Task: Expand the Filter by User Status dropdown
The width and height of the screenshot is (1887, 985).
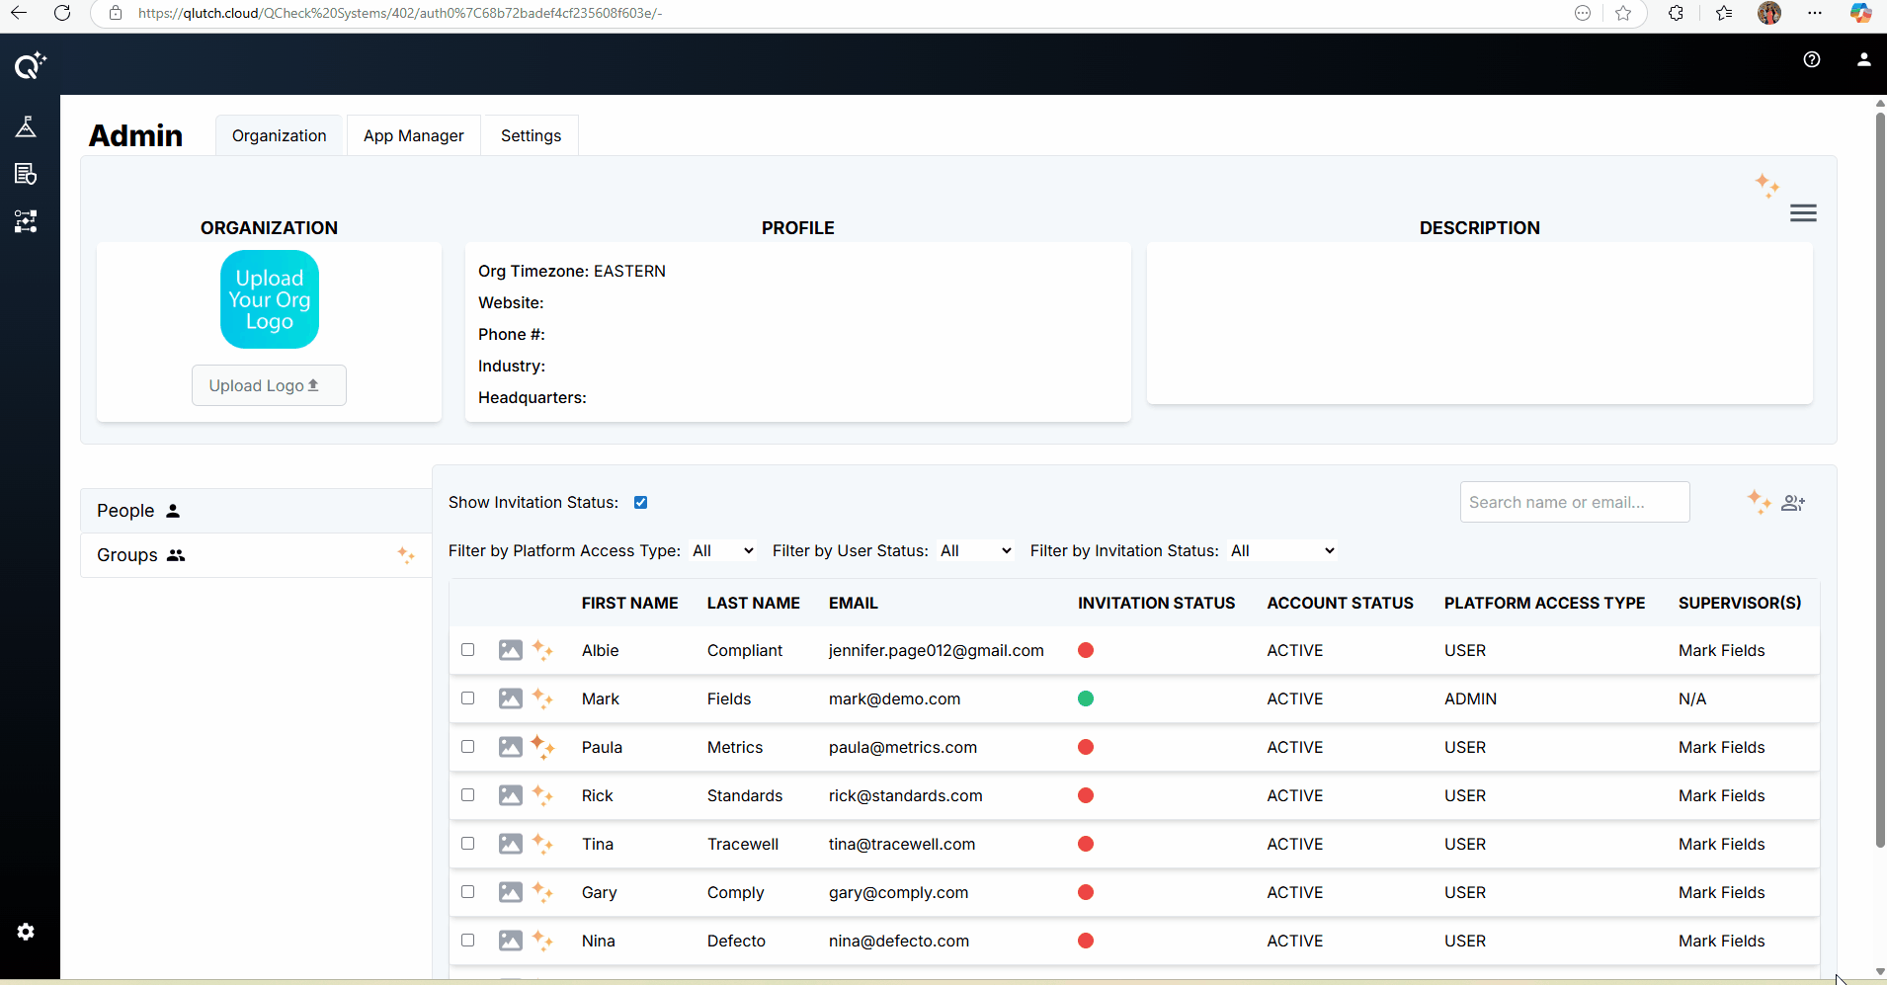Action: 975,551
